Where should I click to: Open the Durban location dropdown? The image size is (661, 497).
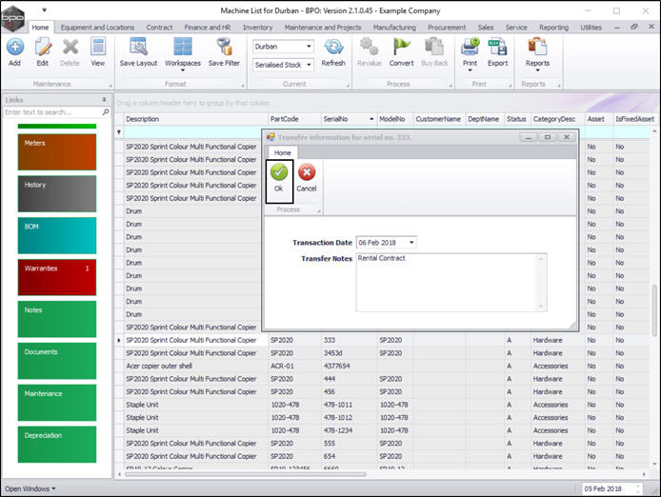click(309, 47)
